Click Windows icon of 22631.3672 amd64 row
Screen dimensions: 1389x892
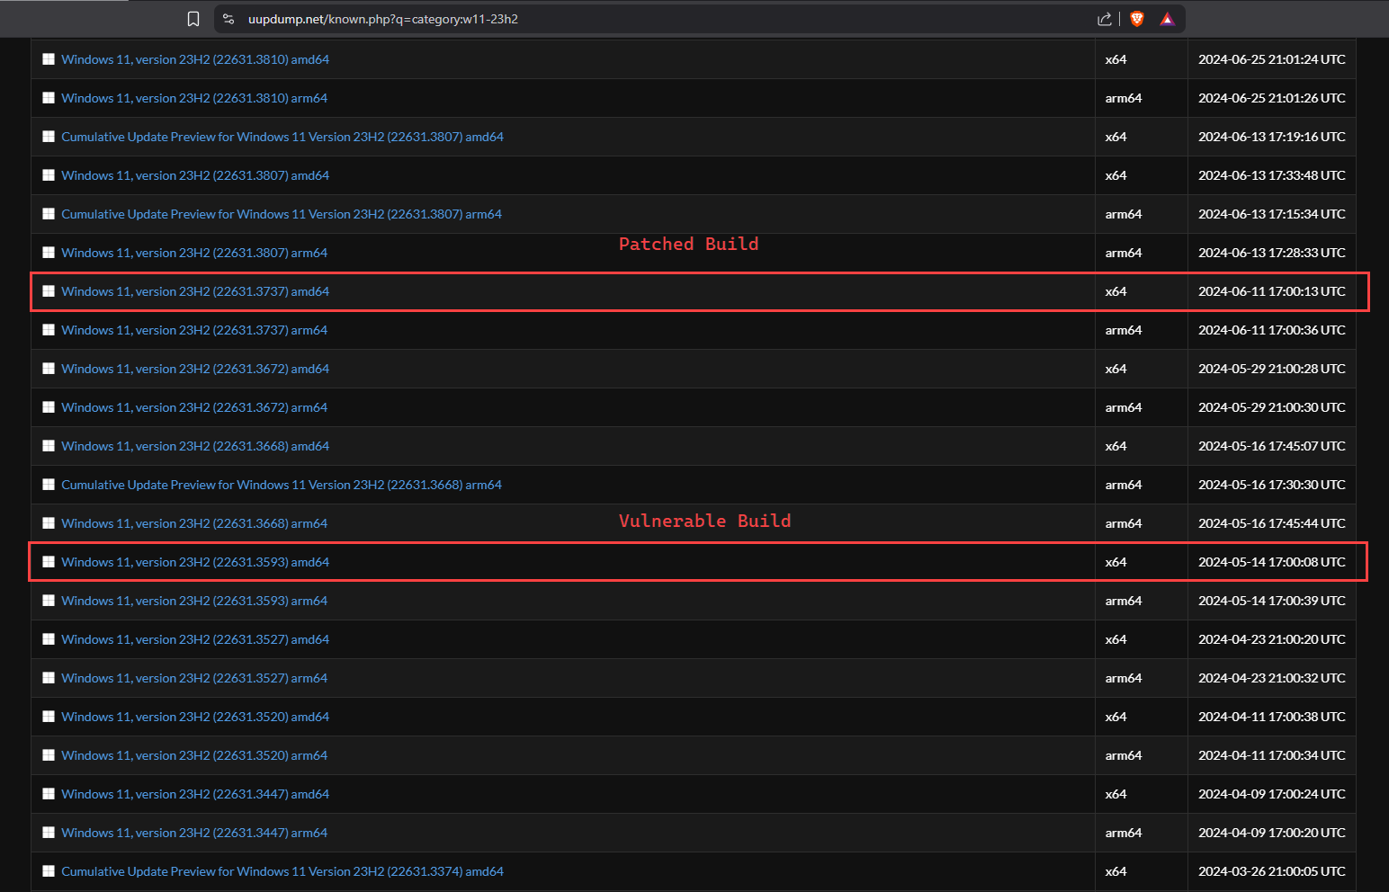point(49,369)
